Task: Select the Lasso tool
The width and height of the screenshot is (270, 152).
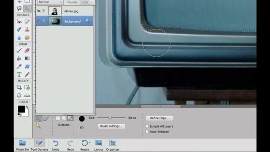Action: 19,8
